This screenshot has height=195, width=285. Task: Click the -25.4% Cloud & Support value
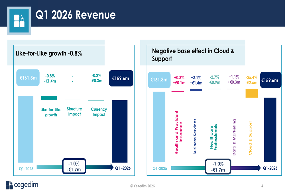pyautogui.click(x=251, y=77)
